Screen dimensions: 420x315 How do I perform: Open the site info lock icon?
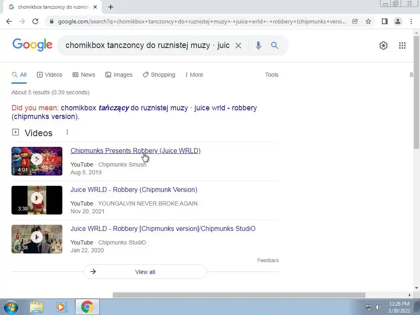tap(52, 21)
